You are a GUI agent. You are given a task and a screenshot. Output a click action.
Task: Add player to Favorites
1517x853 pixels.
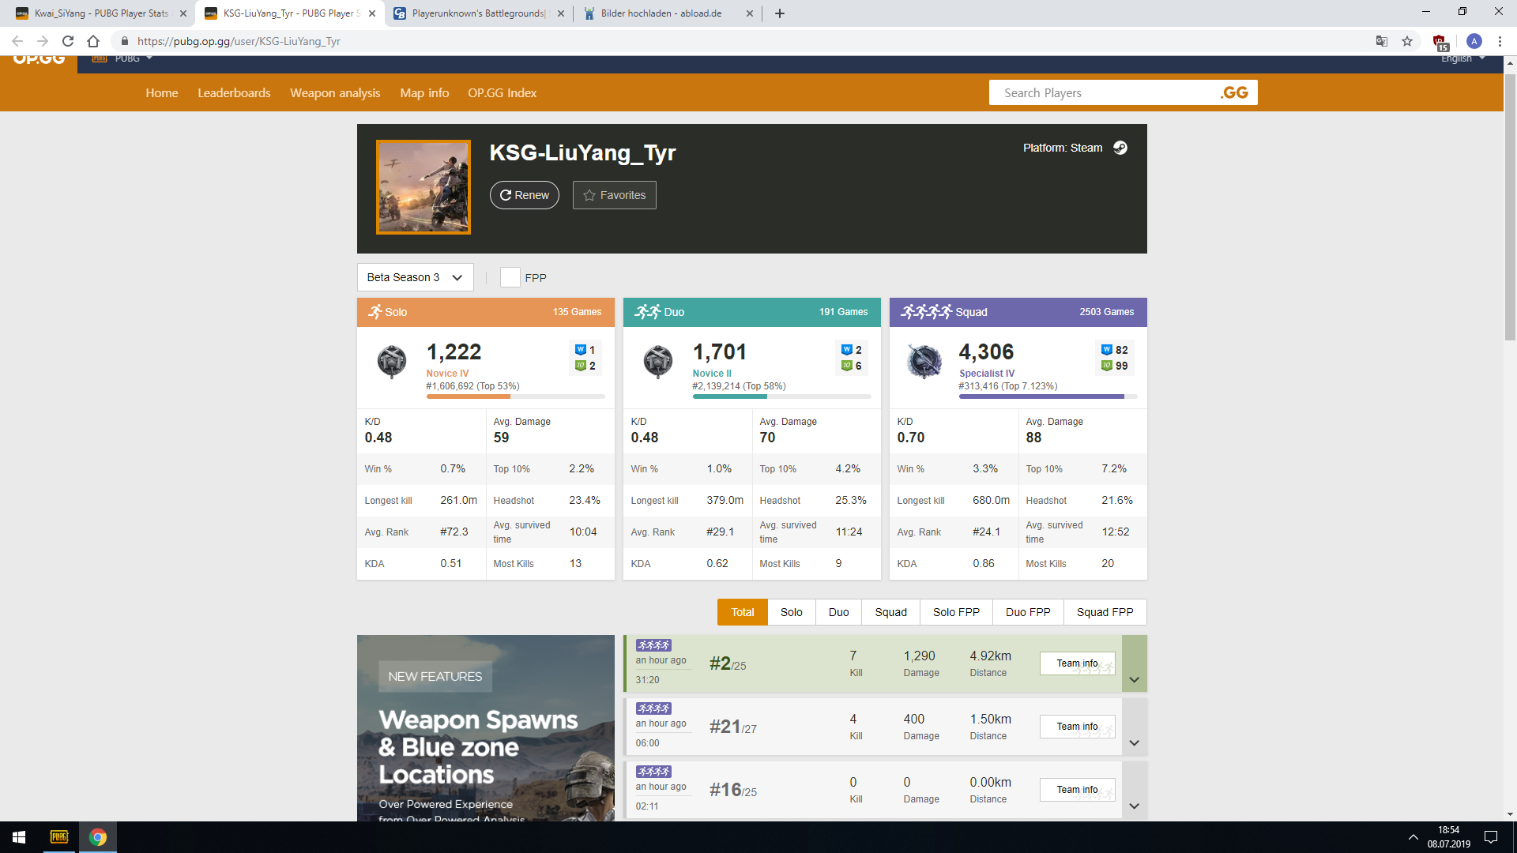point(614,195)
